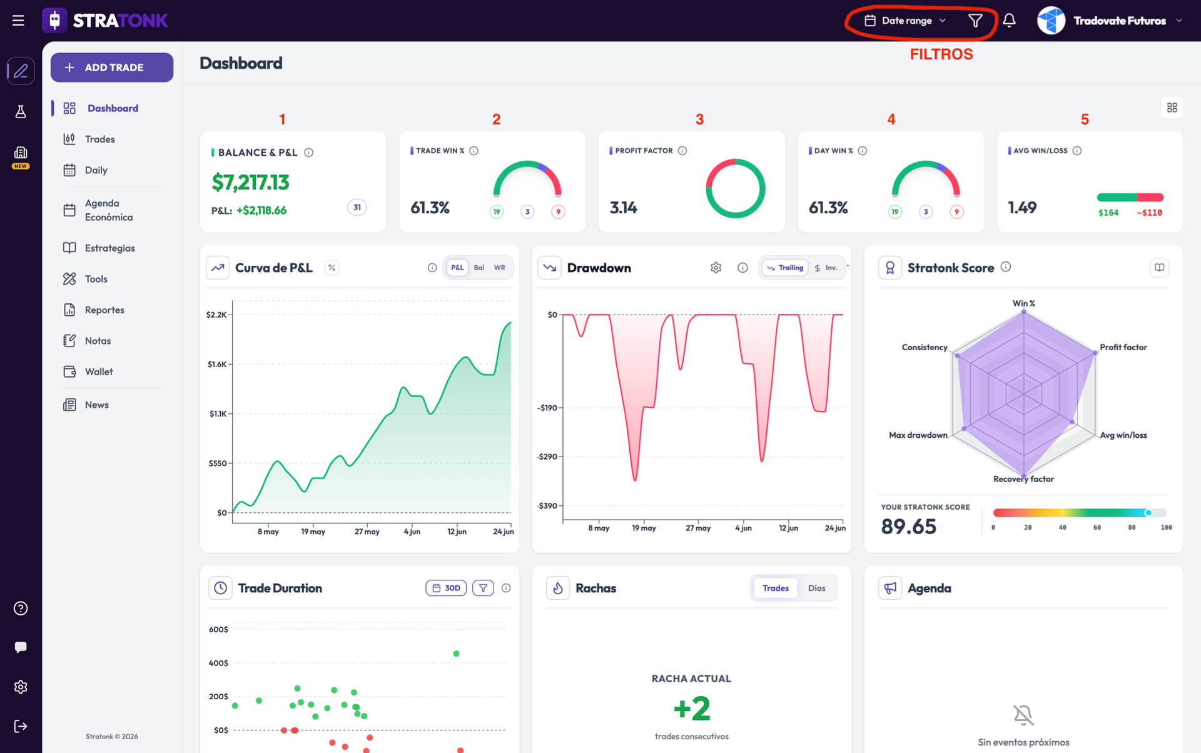Open the hamburger menu icon

click(18, 21)
